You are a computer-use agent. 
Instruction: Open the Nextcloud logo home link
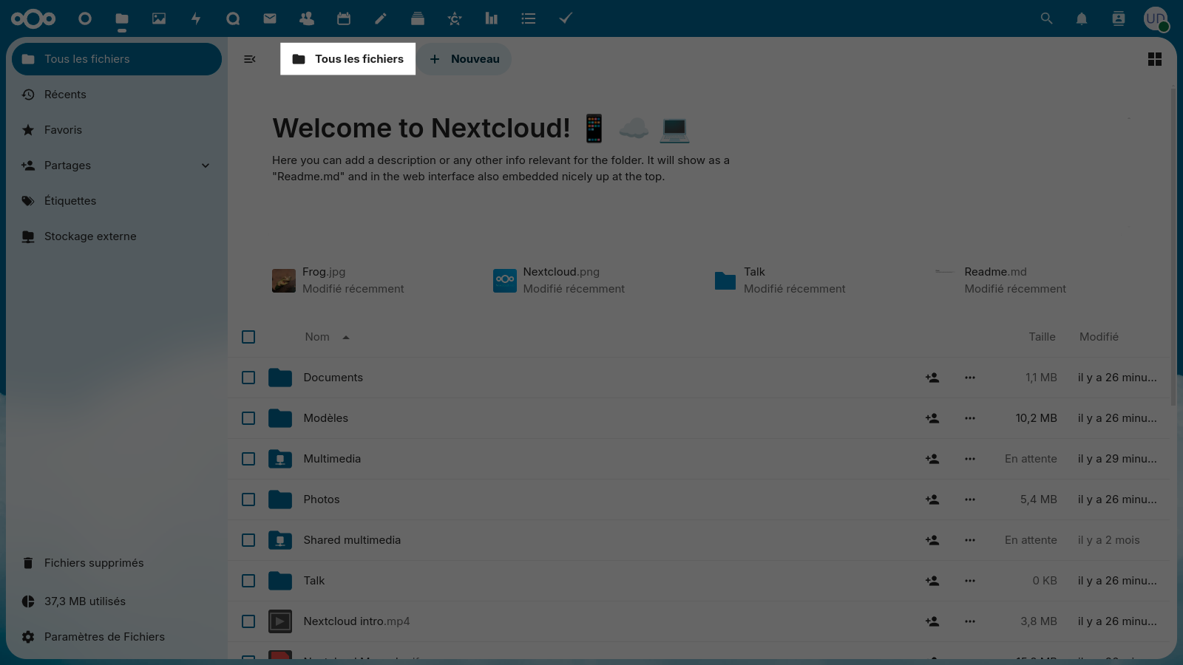pos(33,18)
